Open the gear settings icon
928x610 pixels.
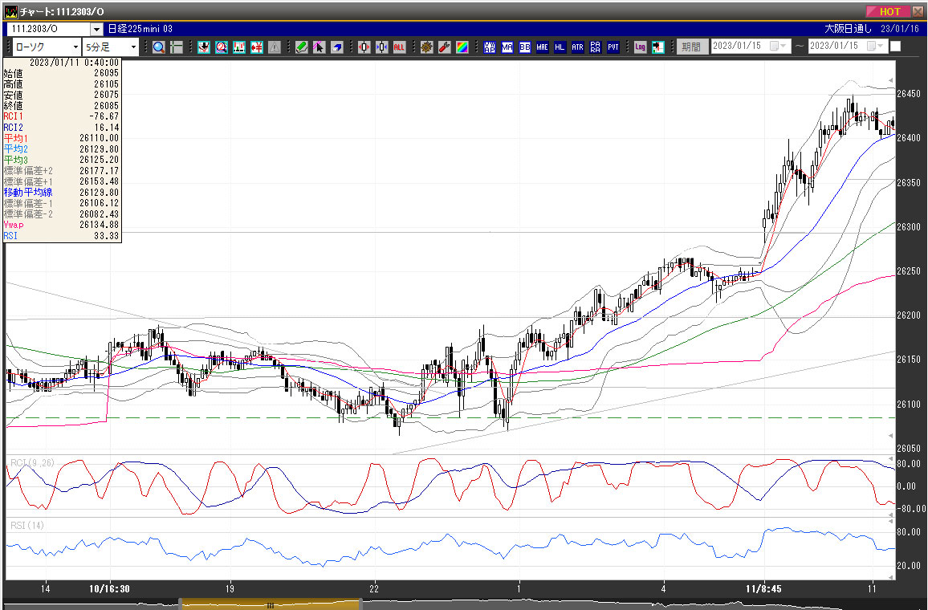coord(427,47)
